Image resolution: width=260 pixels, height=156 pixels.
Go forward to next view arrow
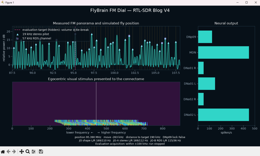(x=14, y=151)
